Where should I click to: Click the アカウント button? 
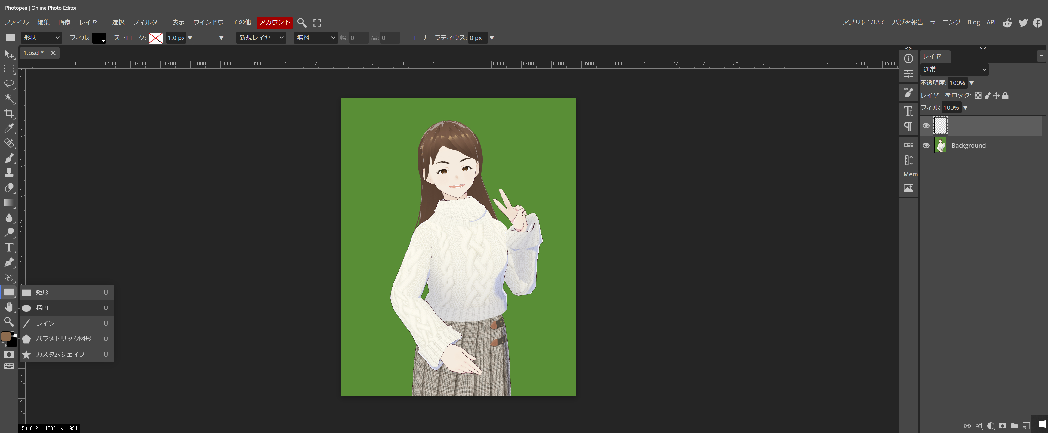tap(275, 22)
